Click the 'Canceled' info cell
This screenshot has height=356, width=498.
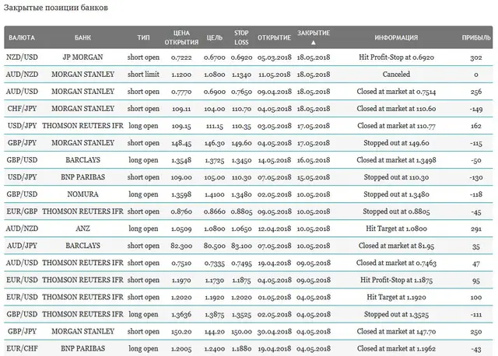point(396,75)
